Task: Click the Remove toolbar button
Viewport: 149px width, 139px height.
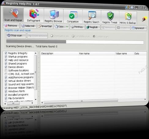Action: (11, 26)
